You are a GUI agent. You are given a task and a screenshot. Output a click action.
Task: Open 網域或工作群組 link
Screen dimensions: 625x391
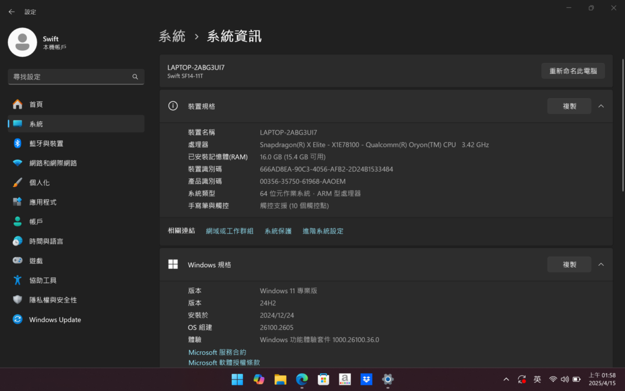[x=229, y=231]
